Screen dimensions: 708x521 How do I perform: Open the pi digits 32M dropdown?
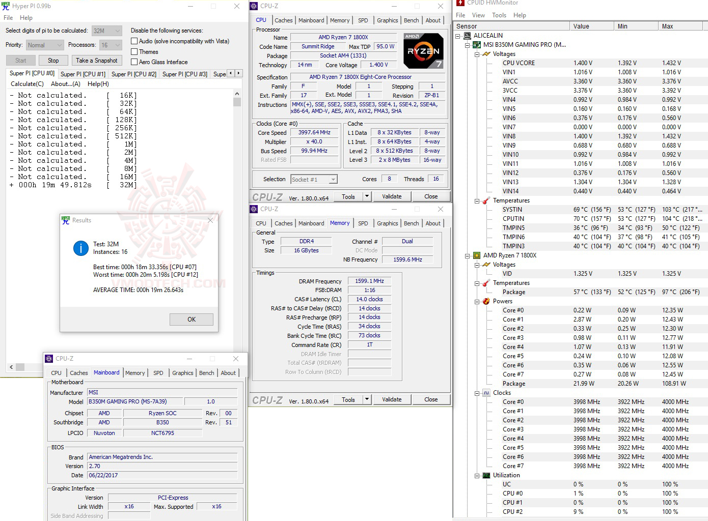pyautogui.click(x=106, y=31)
